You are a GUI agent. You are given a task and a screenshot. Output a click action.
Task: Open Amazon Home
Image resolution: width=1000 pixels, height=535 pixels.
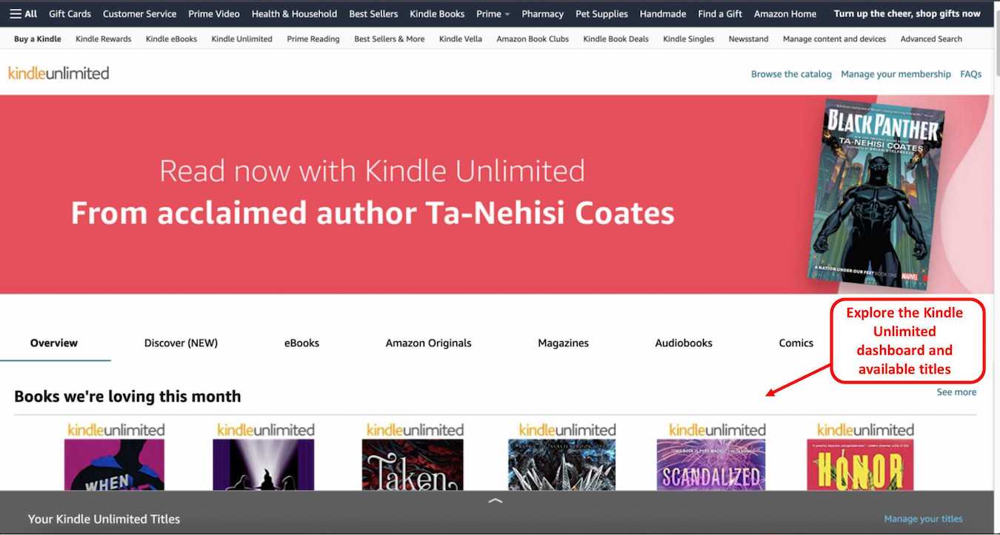tap(785, 13)
